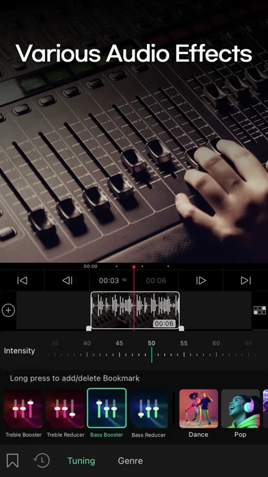
Task: Open the history clock icon
Action: pyautogui.click(x=41, y=461)
